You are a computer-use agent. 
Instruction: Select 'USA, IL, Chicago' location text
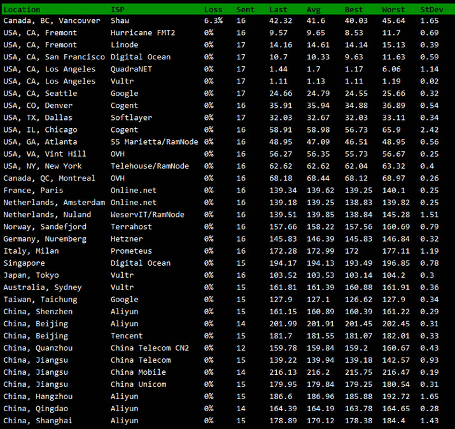click(40, 129)
